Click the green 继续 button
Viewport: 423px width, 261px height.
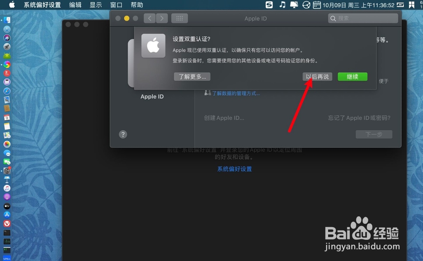click(352, 76)
